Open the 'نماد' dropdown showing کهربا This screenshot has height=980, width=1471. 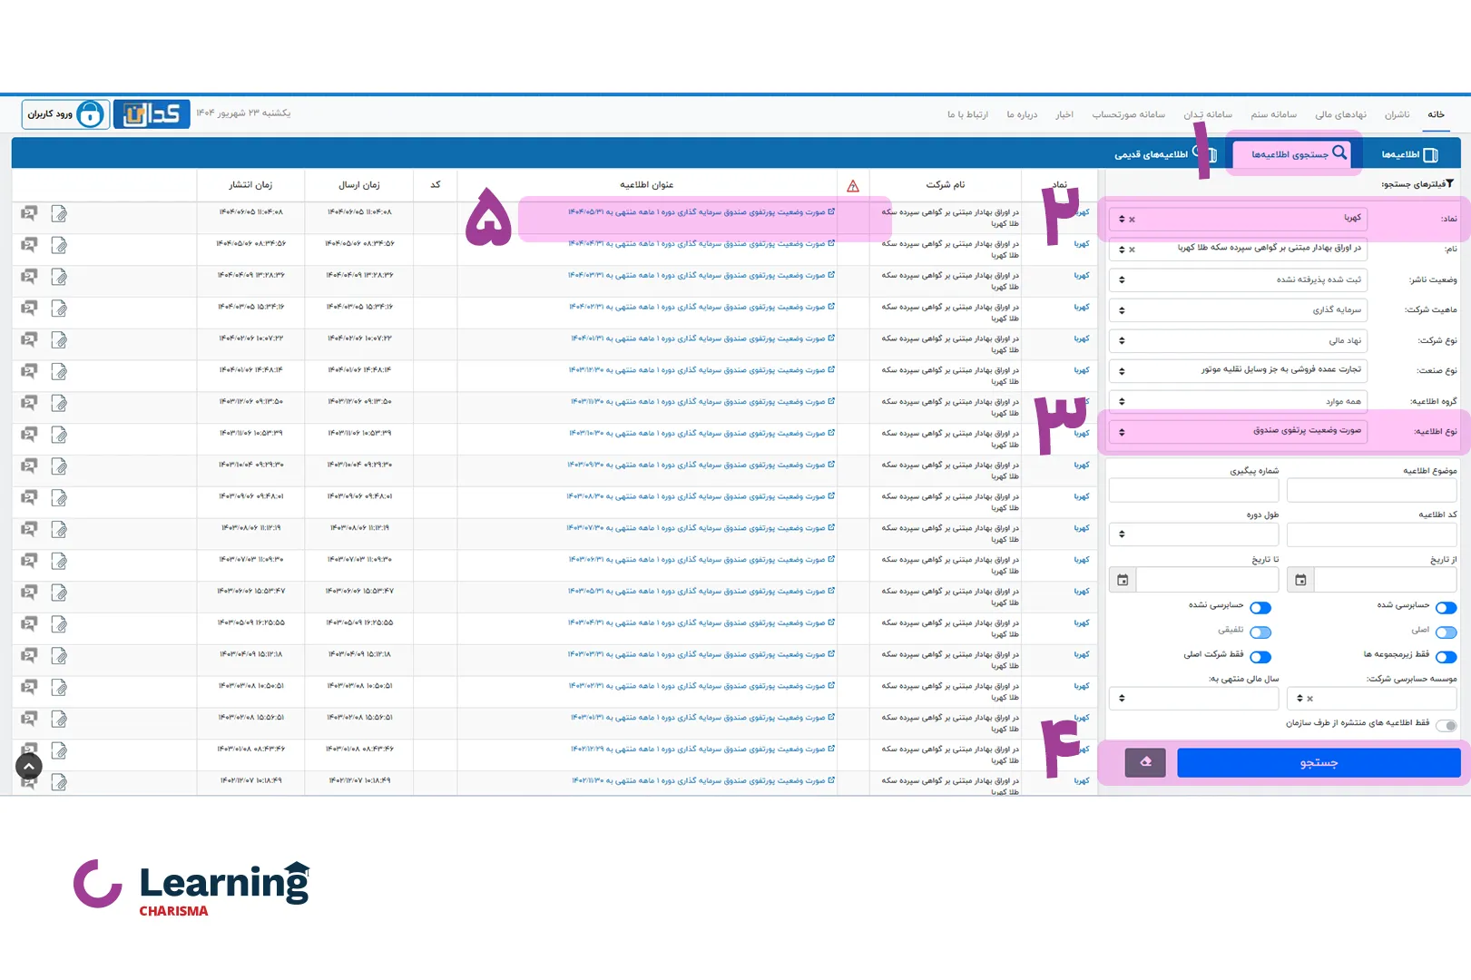[x=1239, y=219]
